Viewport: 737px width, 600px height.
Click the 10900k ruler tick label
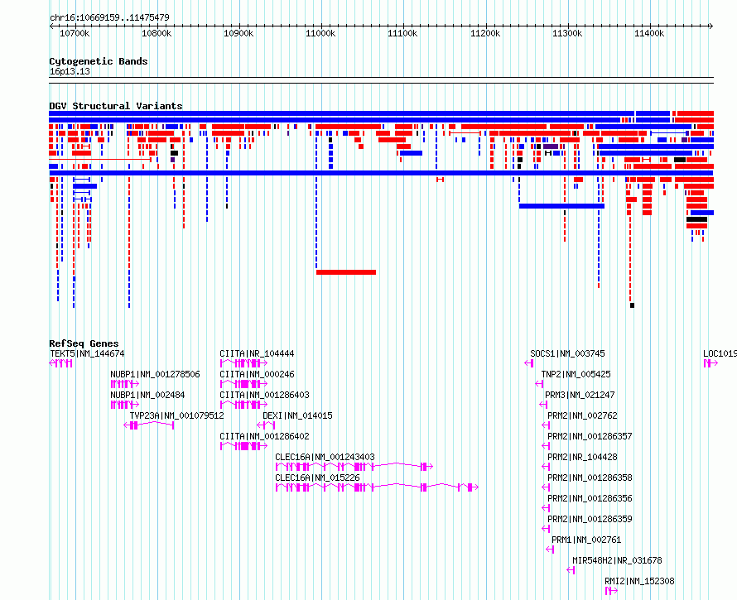238,33
